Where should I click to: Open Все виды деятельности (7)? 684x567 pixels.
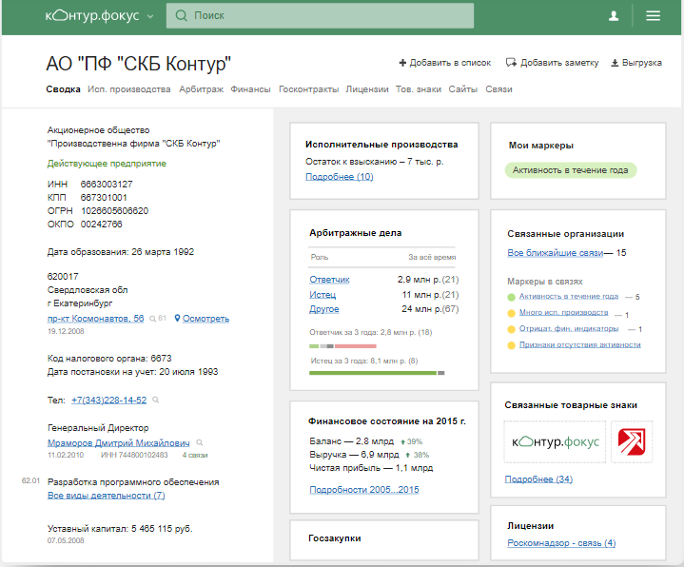click(106, 496)
